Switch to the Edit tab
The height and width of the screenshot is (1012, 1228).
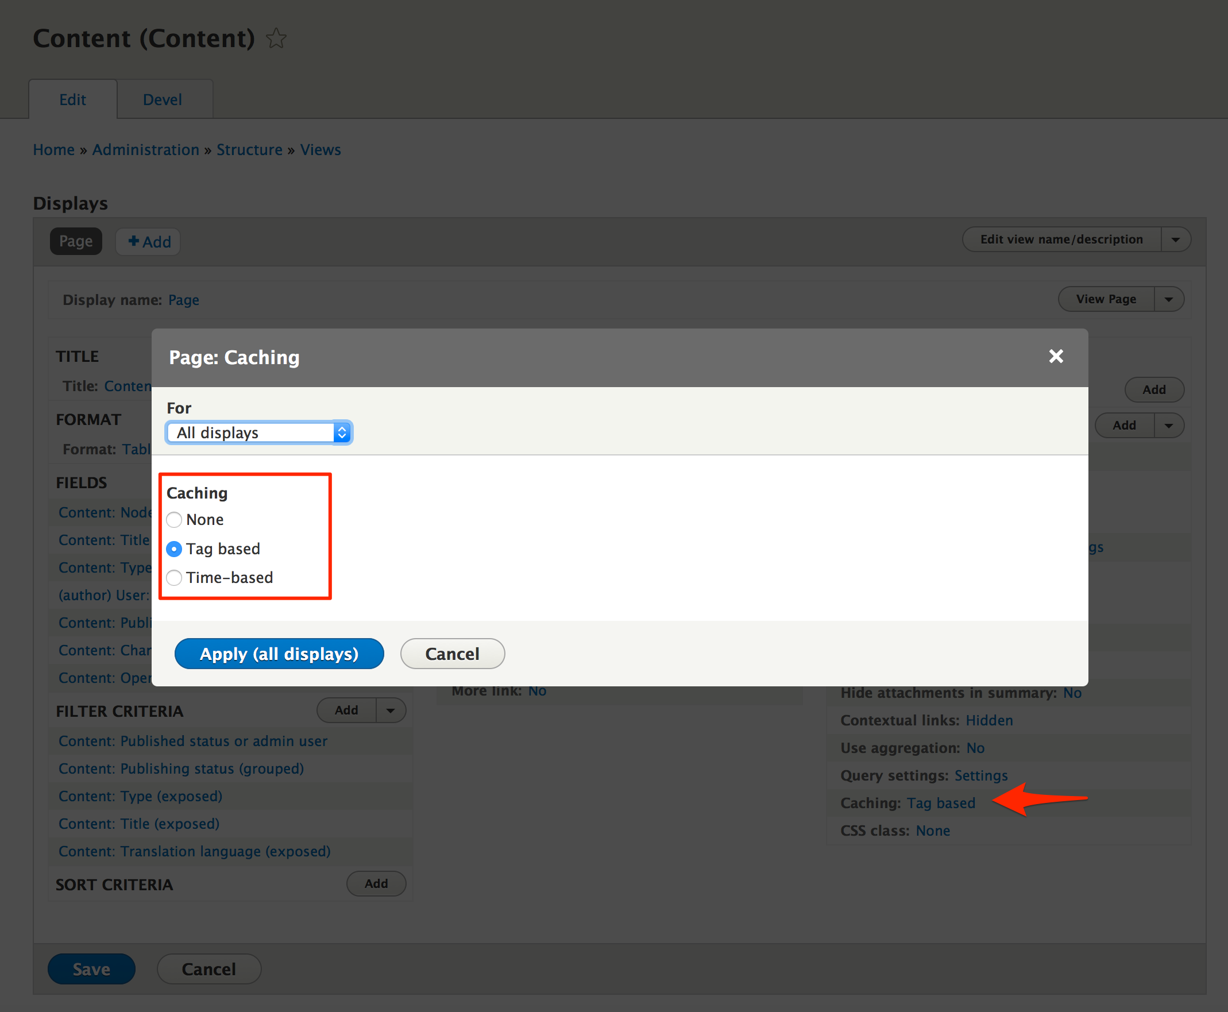[x=72, y=99]
